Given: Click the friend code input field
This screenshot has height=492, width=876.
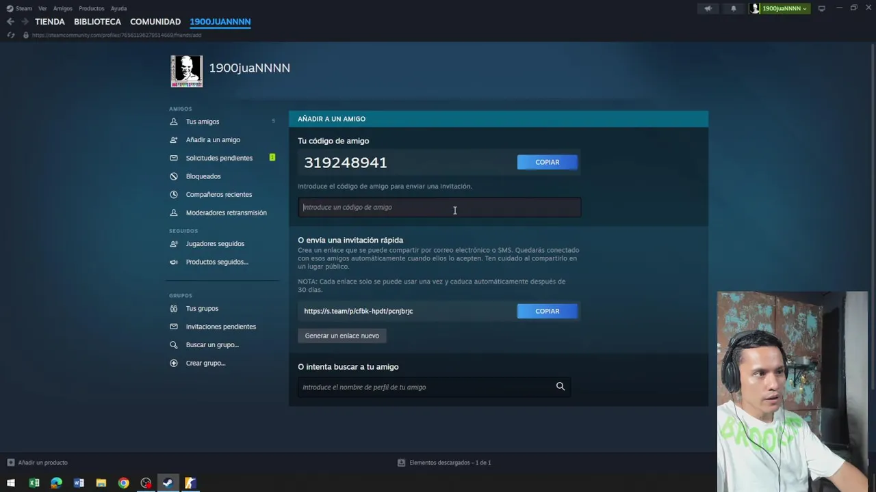Looking at the screenshot, I should click(x=439, y=207).
